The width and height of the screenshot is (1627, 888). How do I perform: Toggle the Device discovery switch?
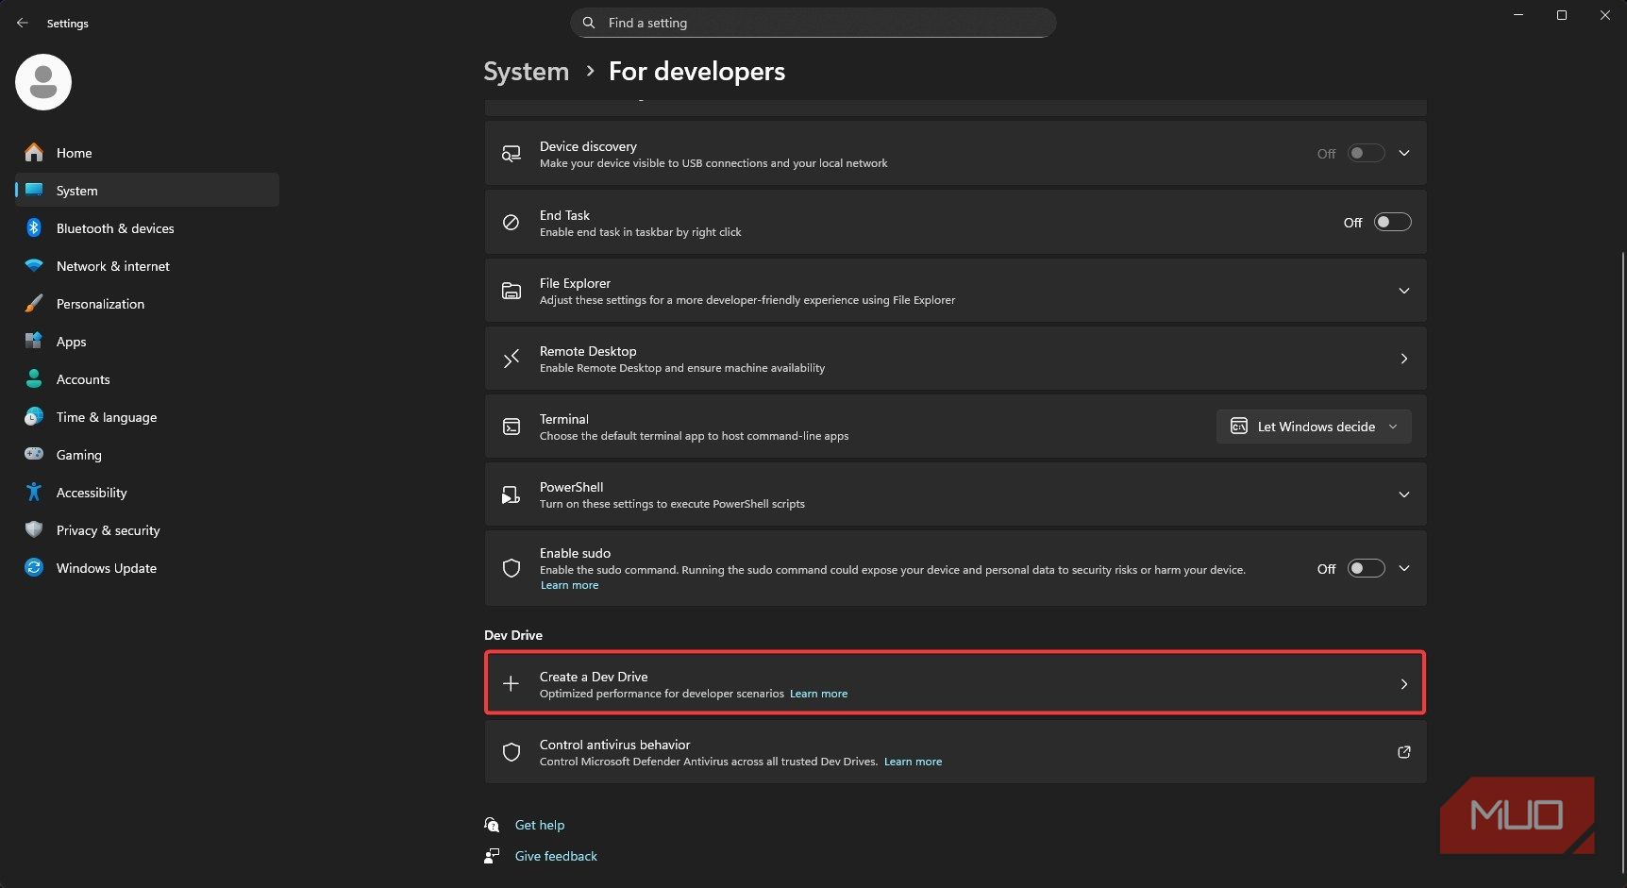click(1367, 153)
